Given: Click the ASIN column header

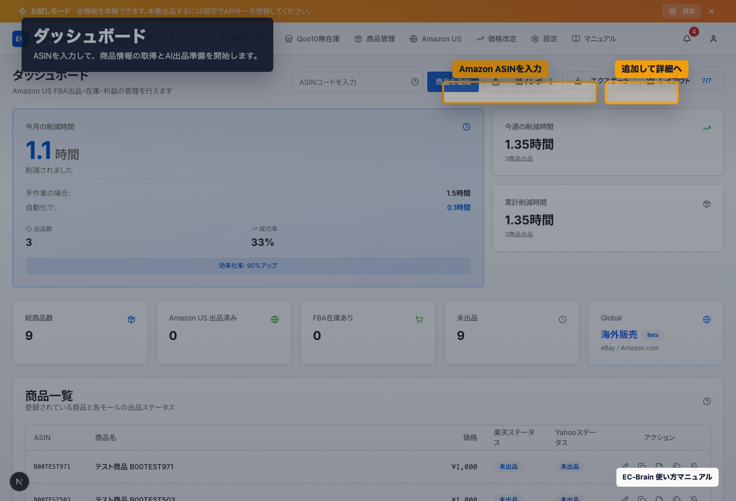Looking at the screenshot, I should click(x=42, y=438).
